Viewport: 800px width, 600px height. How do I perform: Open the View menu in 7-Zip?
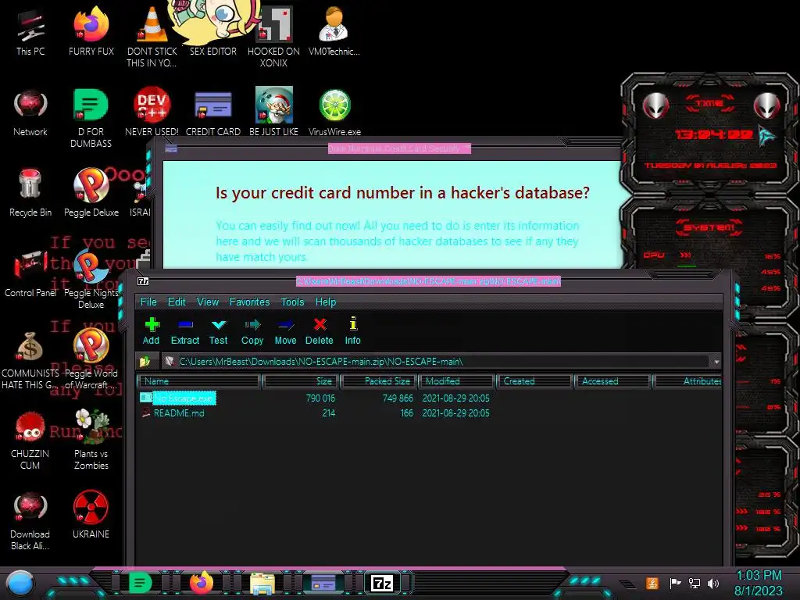(x=208, y=302)
